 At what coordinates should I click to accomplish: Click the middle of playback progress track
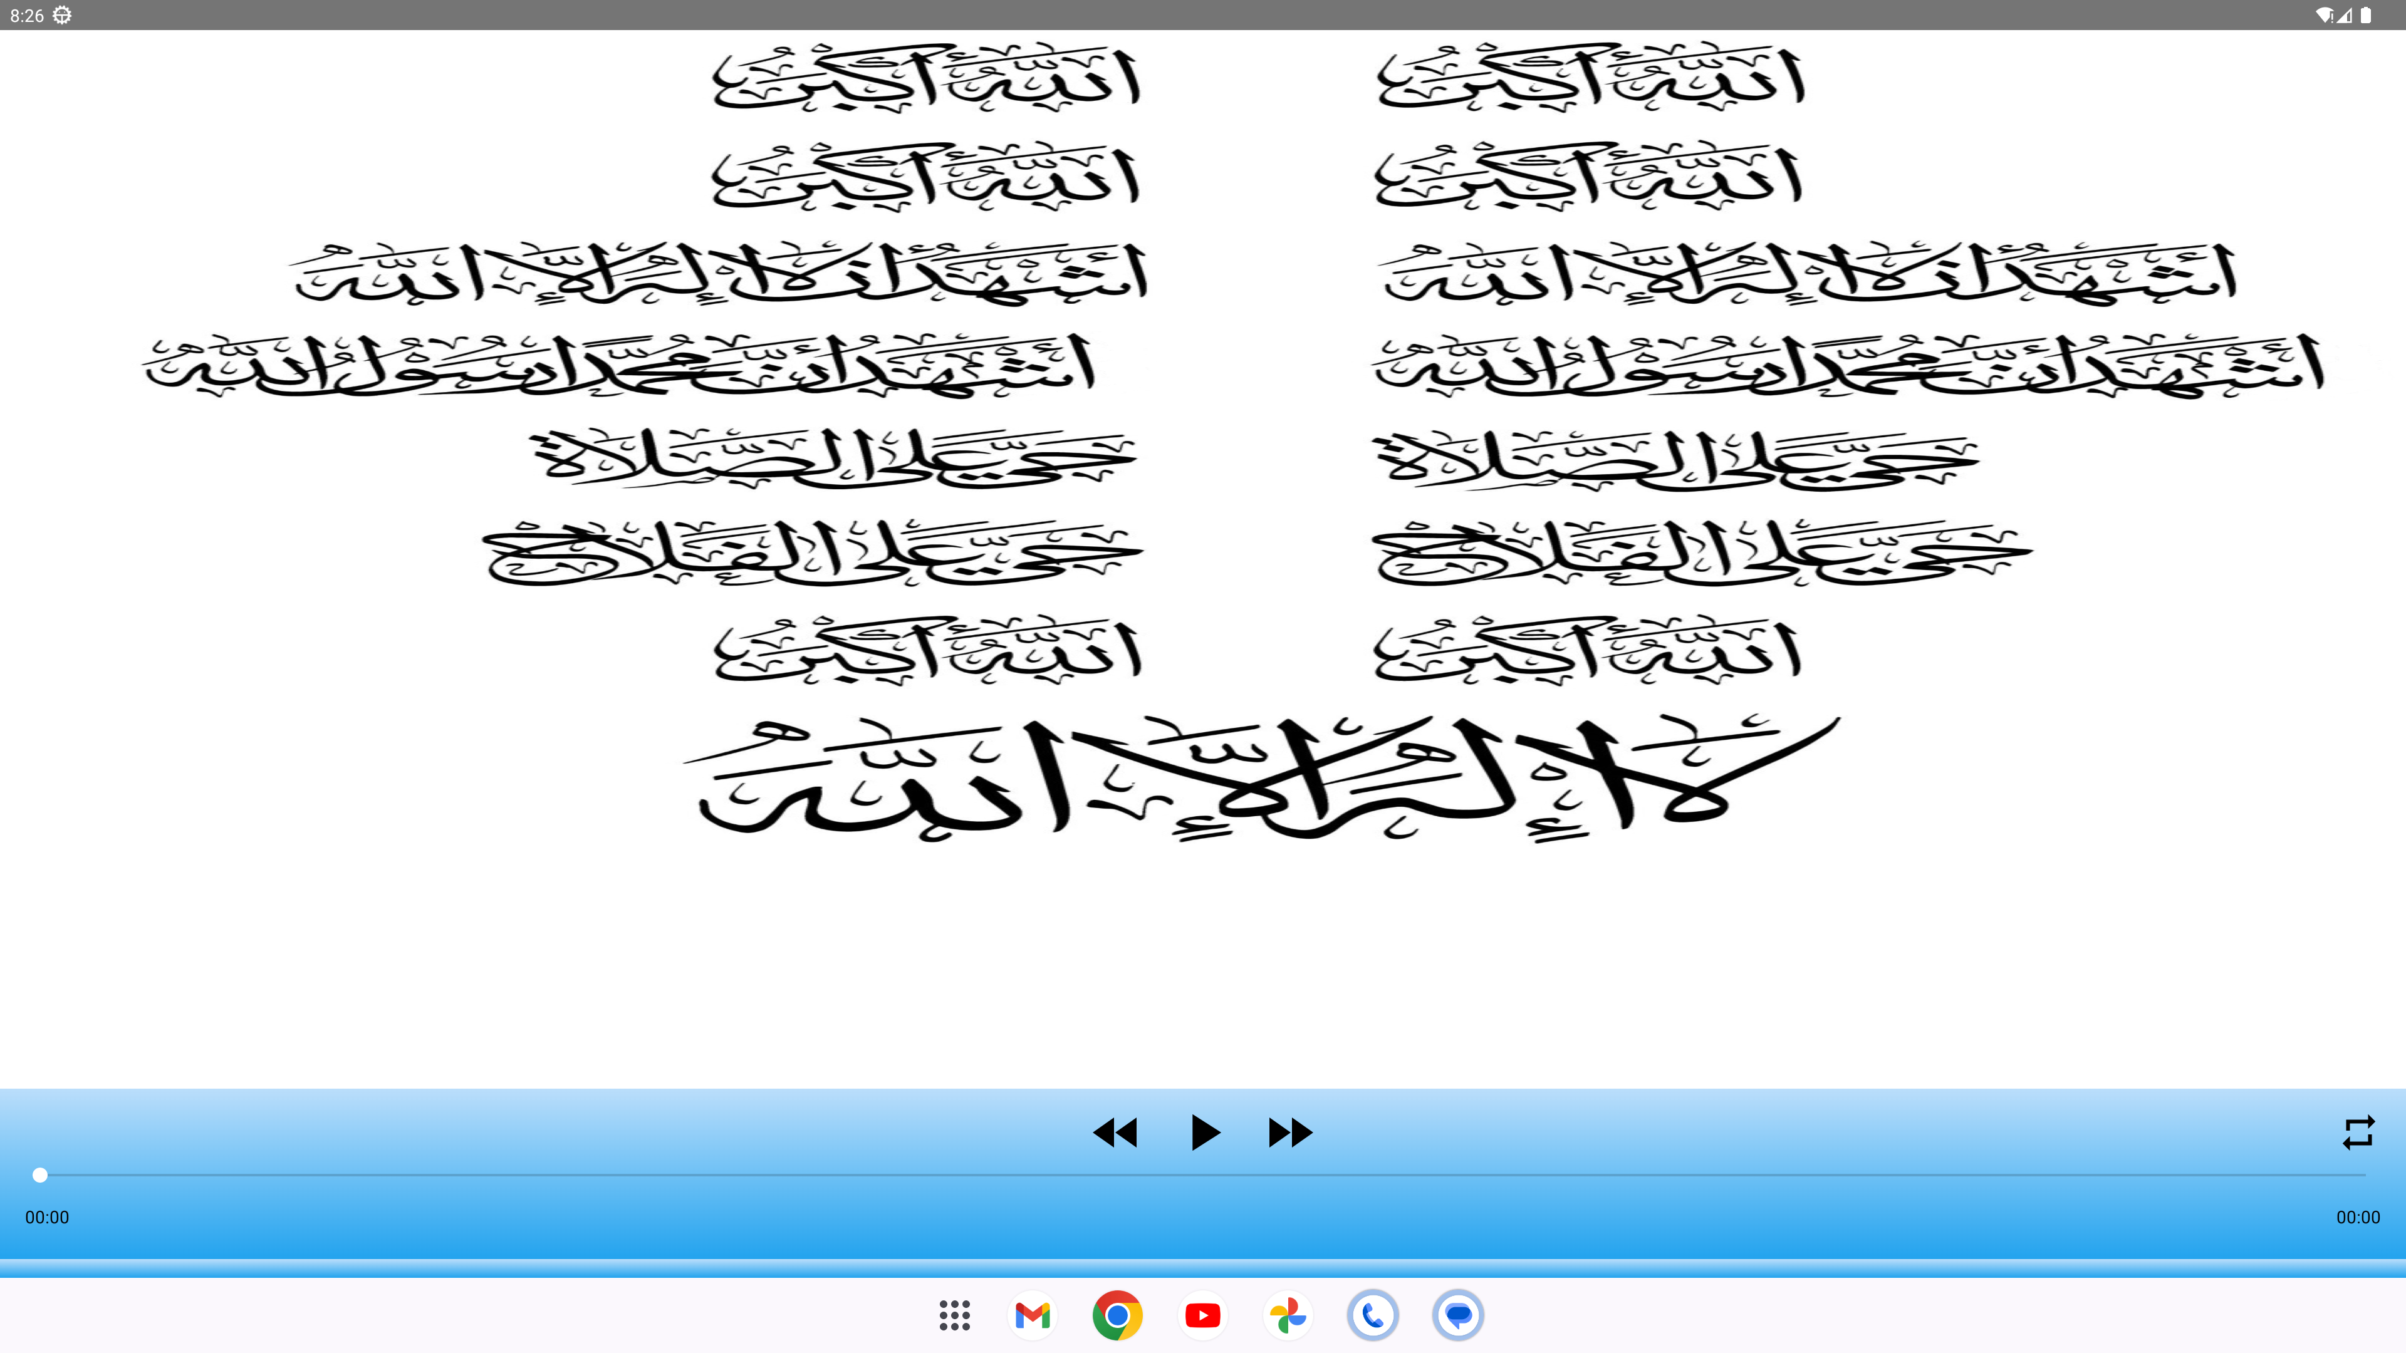click(x=1203, y=1174)
